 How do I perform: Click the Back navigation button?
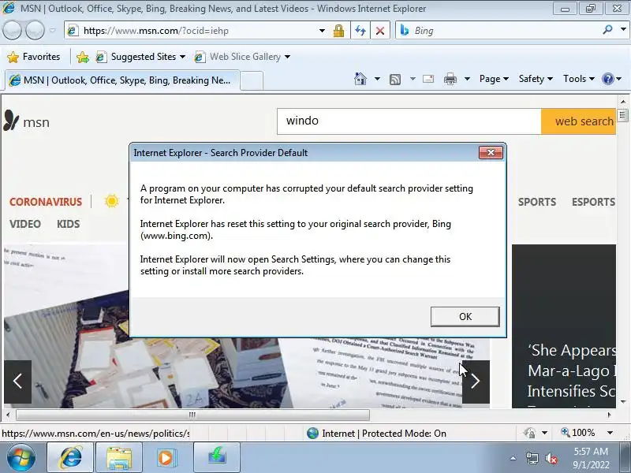click(12, 31)
